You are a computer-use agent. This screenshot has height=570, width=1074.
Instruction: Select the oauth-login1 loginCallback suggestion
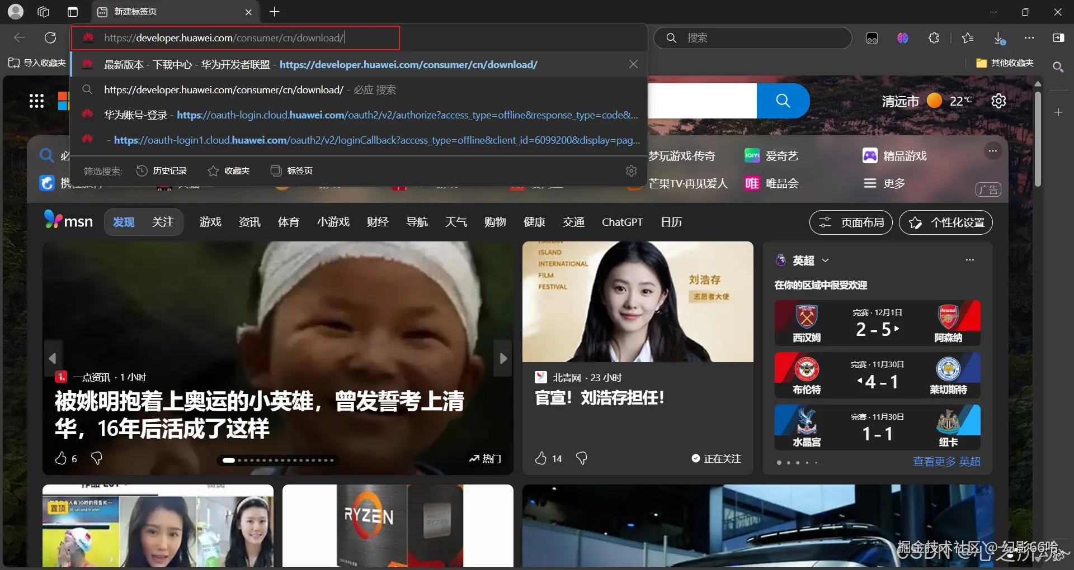click(x=358, y=140)
